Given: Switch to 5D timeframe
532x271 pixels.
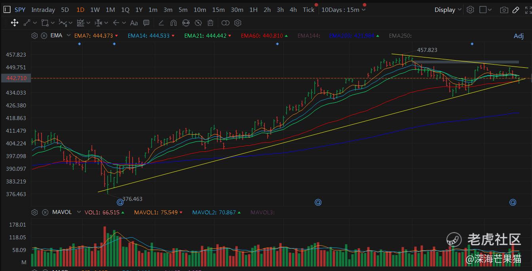Looking at the screenshot, I should pos(65,10).
